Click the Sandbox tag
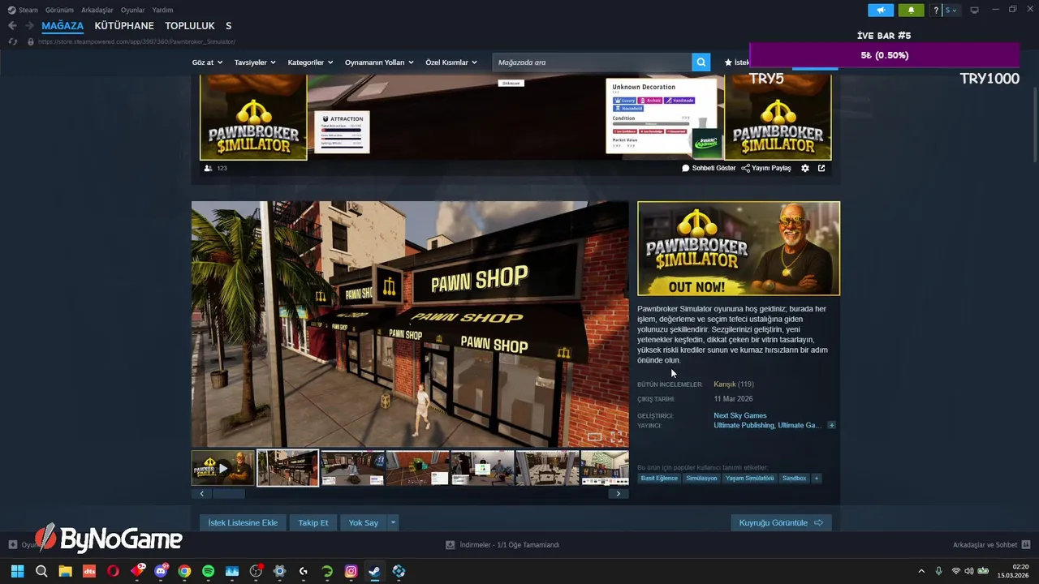The height and width of the screenshot is (584, 1039). (x=795, y=479)
